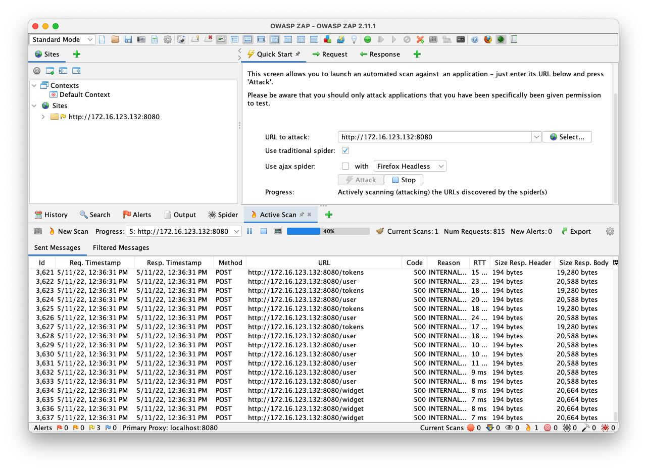Click the new context icon in Sites panel
The height and width of the screenshot is (470, 647).
[x=50, y=71]
